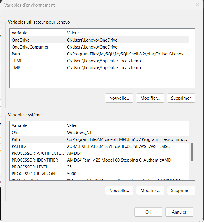Close the Variables d'environnement dialog
Viewport: 204px width, 223px height.
[x=197, y=5]
